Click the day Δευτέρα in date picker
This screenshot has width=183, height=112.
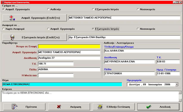(134, 84)
